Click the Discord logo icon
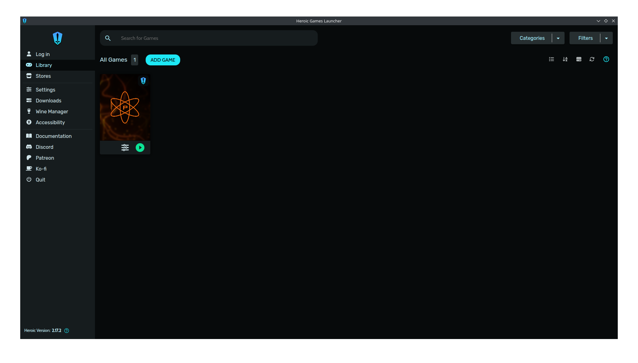The height and width of the screenshot is (363, 638). click(x=29, y=147)
